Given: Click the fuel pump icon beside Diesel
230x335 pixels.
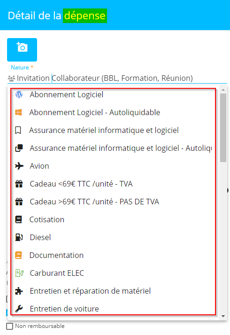Looking at the screenshot, I should coord(19,237).
